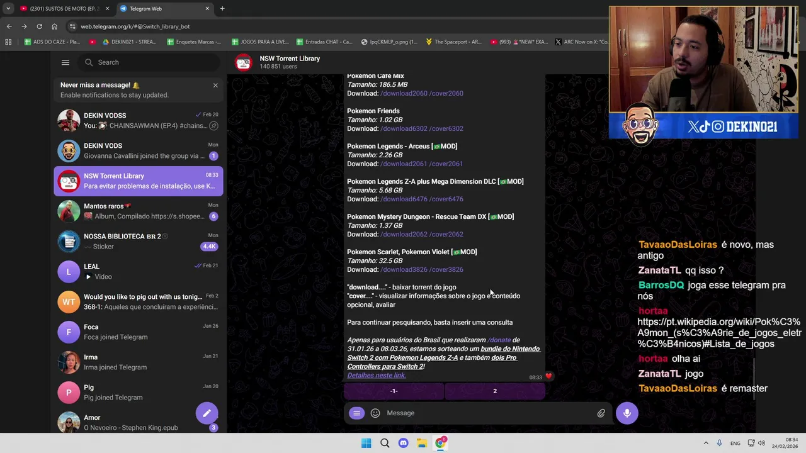Image resolution: width=806 pixels, height=453 pixels.
Task: Show hidden system tray icons
Action: tap(706, 443)
